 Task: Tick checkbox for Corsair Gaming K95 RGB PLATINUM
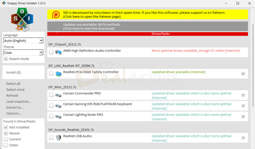point(51,105)
